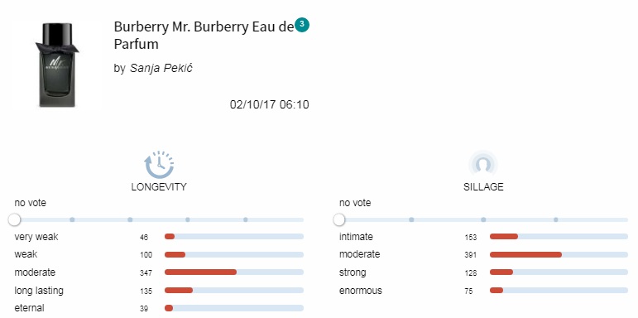Click the sillage slider handle
Viewport: 638px width, 318px height.
[x=339, y=220]
